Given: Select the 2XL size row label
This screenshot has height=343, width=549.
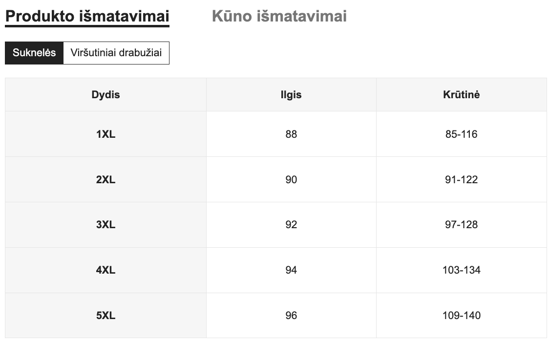Looking at the screenshot, I should [x=106, y=180].
